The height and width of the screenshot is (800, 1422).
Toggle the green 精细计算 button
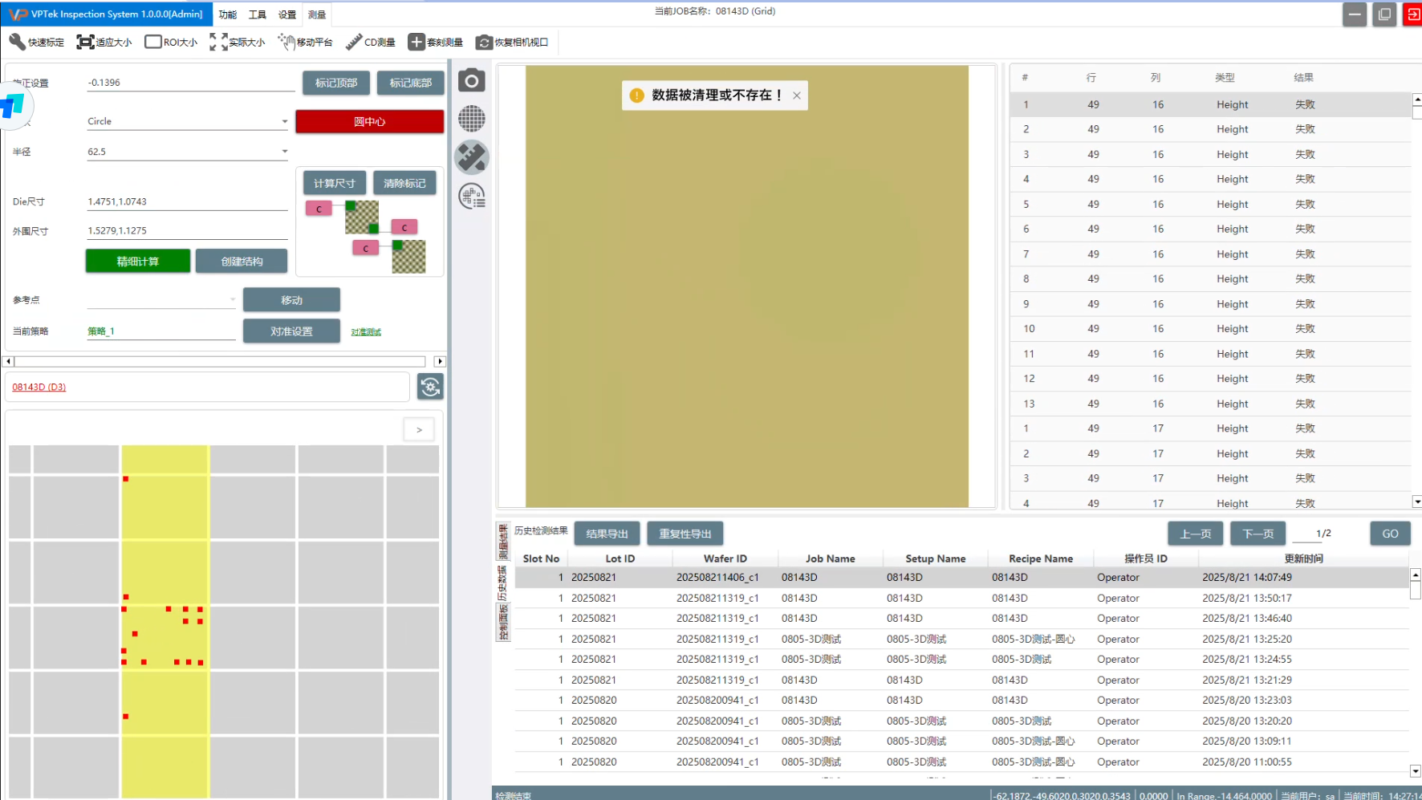tap(138, 261)
